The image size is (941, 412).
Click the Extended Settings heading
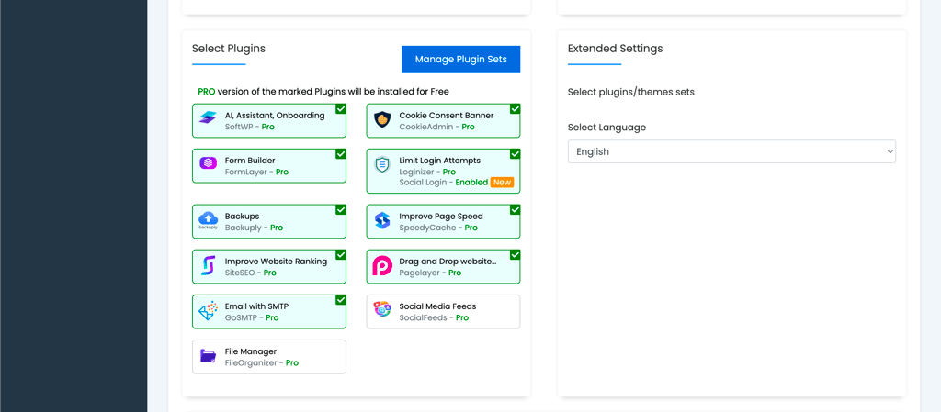pyautogui.click(x=615, y=49)
